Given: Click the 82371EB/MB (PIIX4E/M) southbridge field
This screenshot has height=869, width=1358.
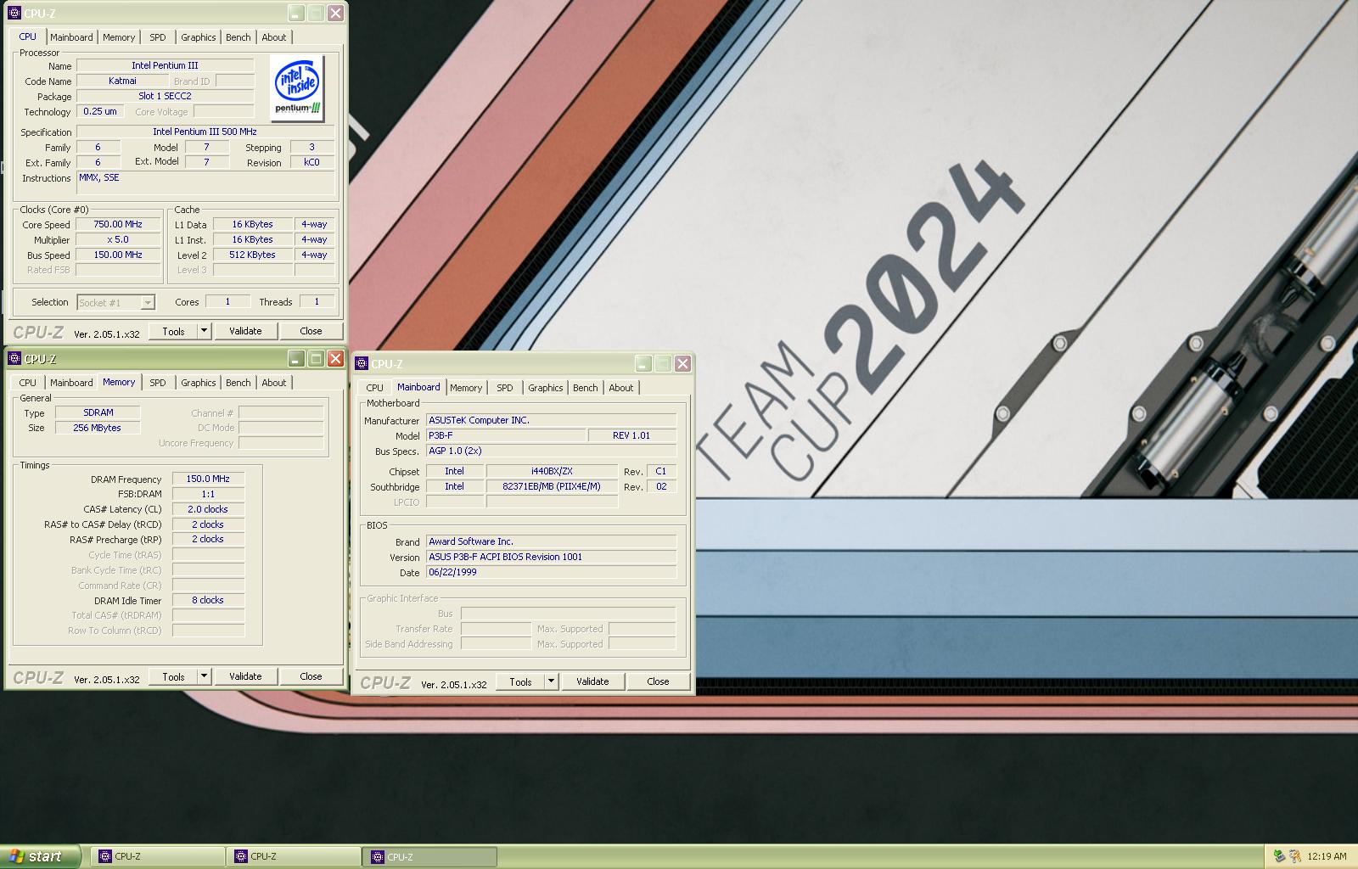Looking at the screenshot, I should pyautogui.click(x=552, y=487).
